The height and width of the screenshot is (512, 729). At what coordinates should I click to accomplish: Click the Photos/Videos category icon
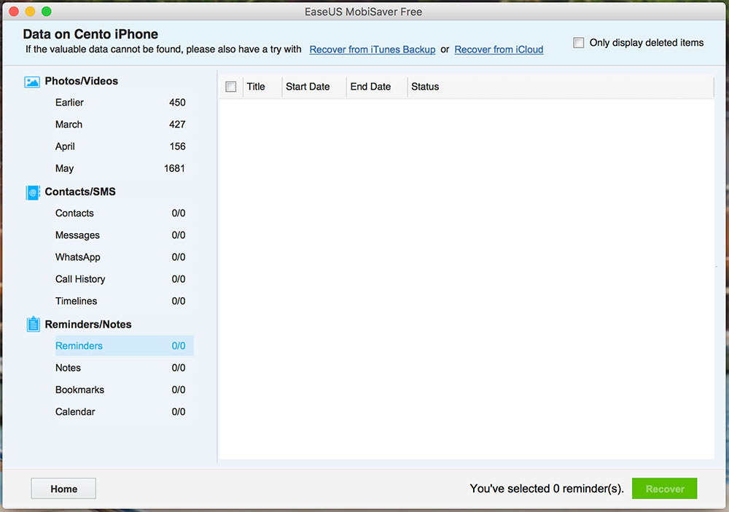(x=32, y=82)
